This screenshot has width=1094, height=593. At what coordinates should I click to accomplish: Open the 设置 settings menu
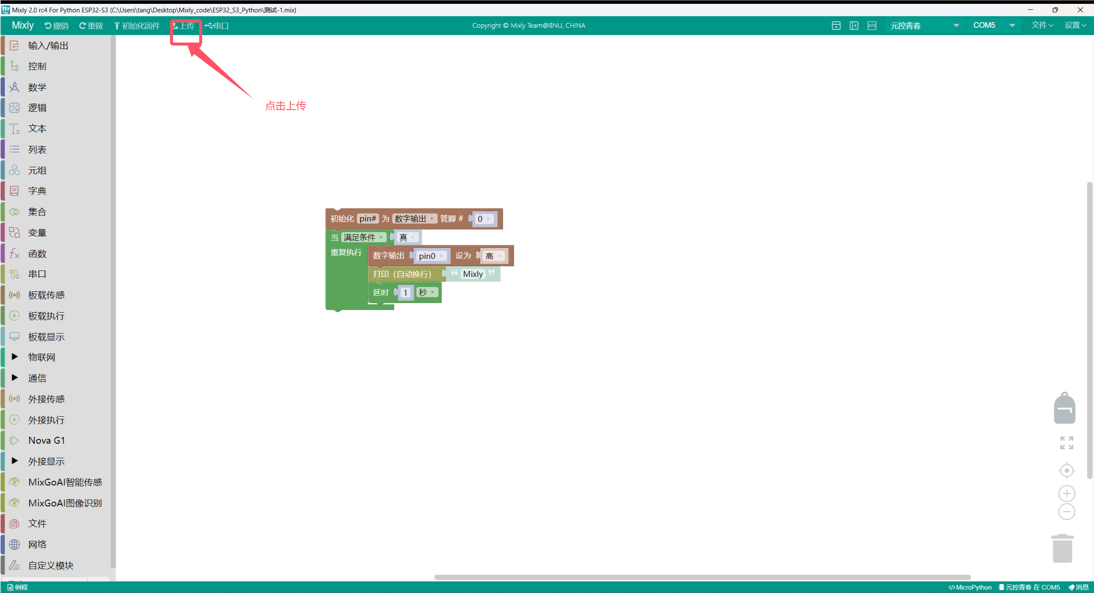[x=1076, y=25]
